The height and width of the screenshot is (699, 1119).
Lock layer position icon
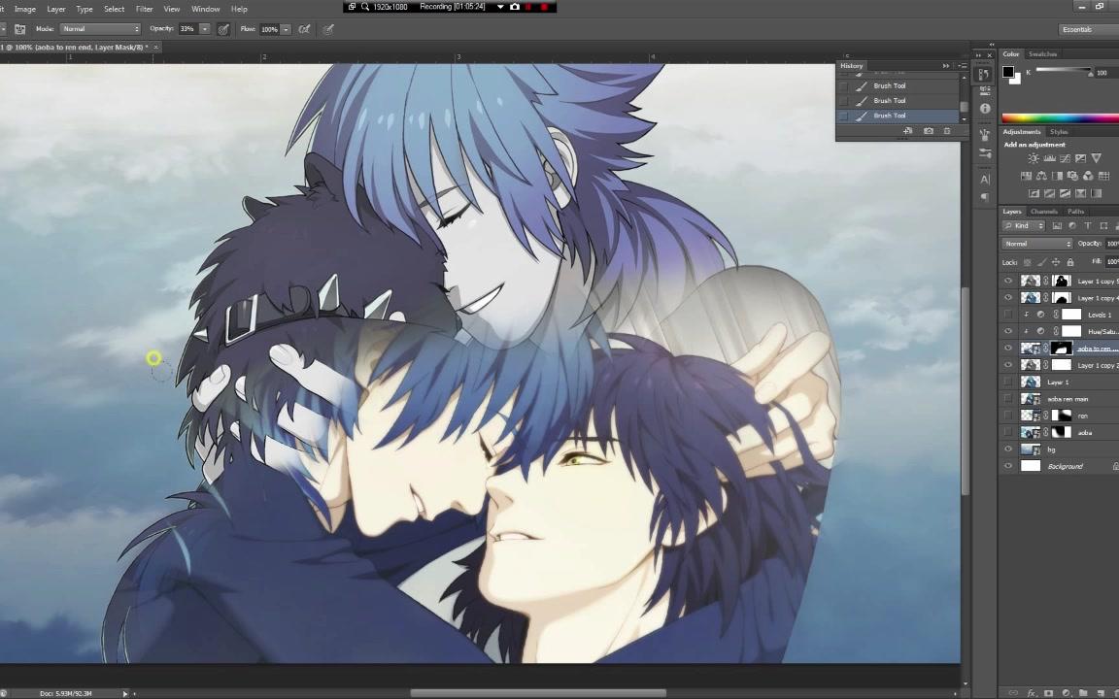click(1056, 262)
